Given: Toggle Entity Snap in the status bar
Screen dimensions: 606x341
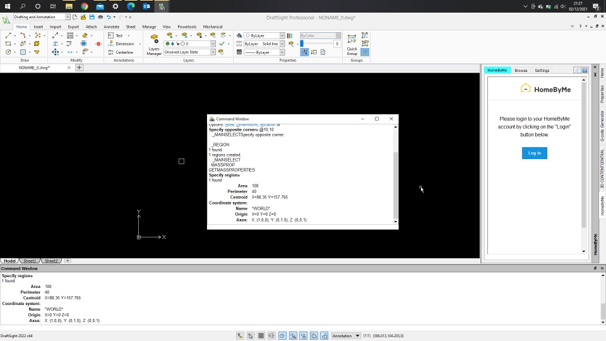Looking at the screenshot, I should coord(293,335).
